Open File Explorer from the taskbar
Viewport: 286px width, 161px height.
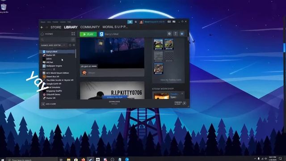pos(68,159)
